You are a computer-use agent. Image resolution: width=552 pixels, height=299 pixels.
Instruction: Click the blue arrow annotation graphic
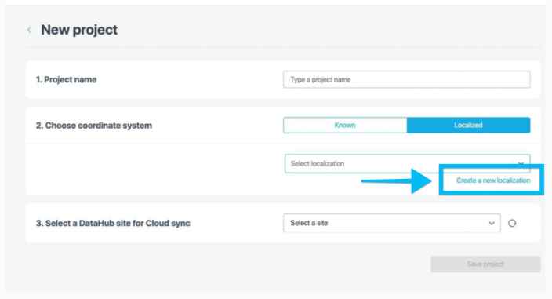click(397, 181)
